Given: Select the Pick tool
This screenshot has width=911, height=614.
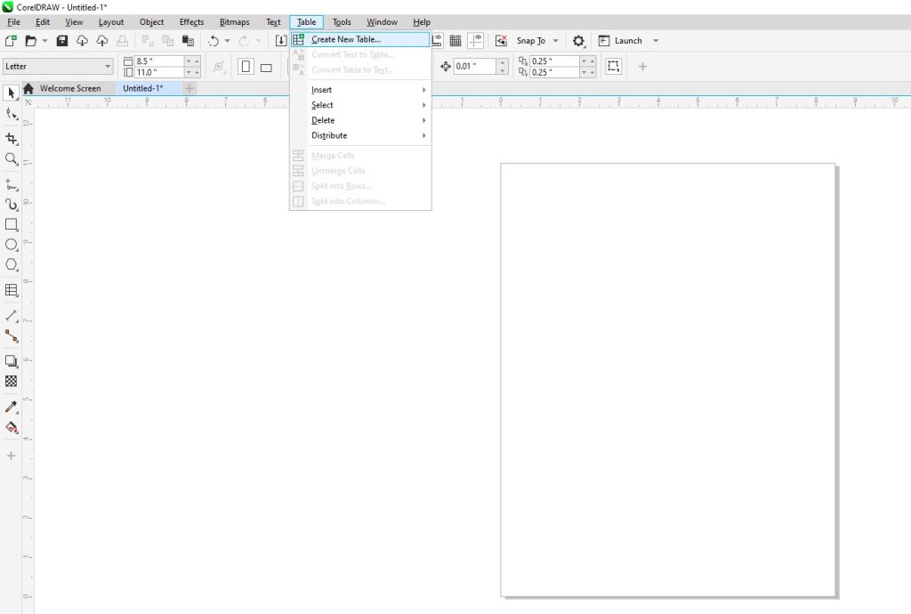Looking at the screenshot, I should point(12,93).
